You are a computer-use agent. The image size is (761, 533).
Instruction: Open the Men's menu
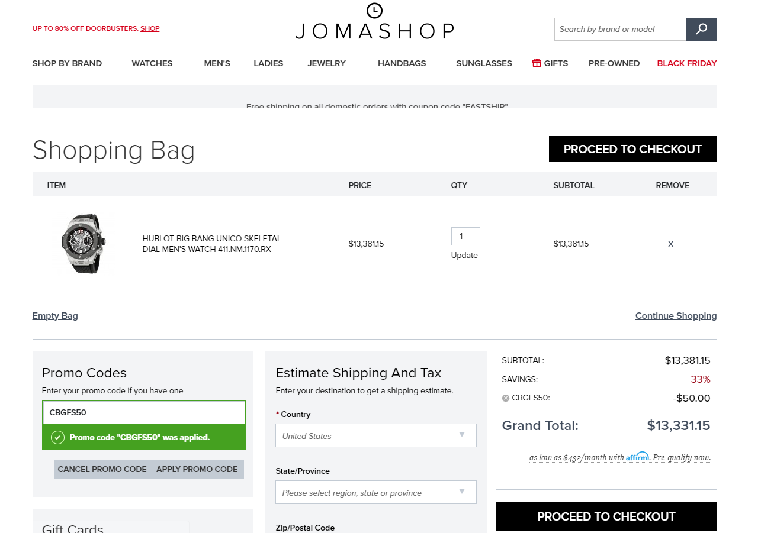coord(217,63)
